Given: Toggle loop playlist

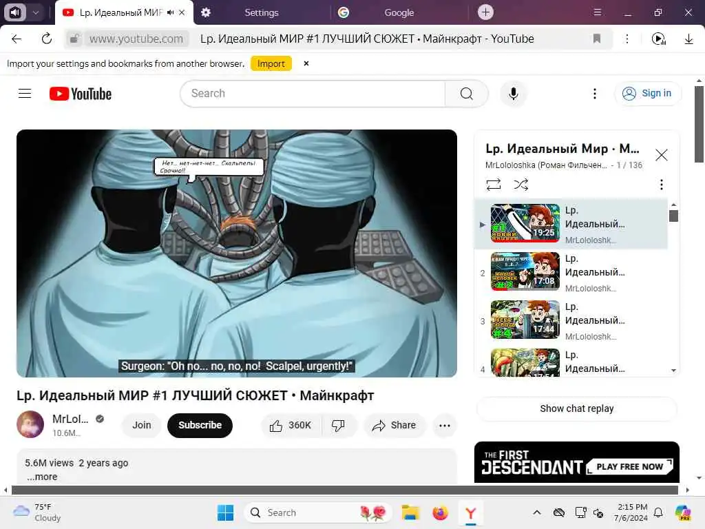Looking at the screenshot, I should tap(493, 185).
